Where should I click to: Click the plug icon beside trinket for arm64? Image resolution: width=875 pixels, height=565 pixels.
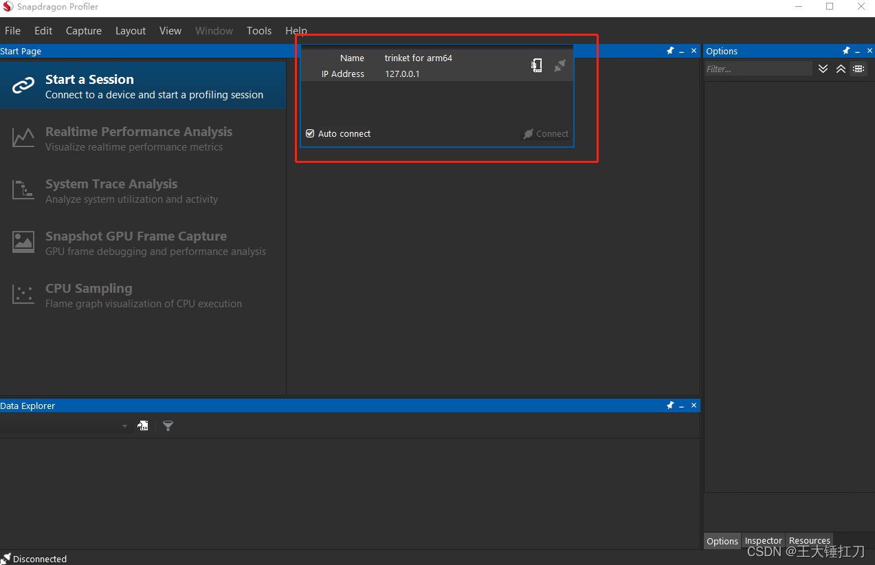pyautogui.click(x=560, y=65)
